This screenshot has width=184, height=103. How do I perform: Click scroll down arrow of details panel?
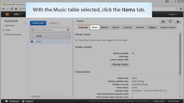tap(180, 96)
